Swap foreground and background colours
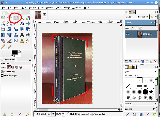This screenshot has width=160, height=117. 20,51
